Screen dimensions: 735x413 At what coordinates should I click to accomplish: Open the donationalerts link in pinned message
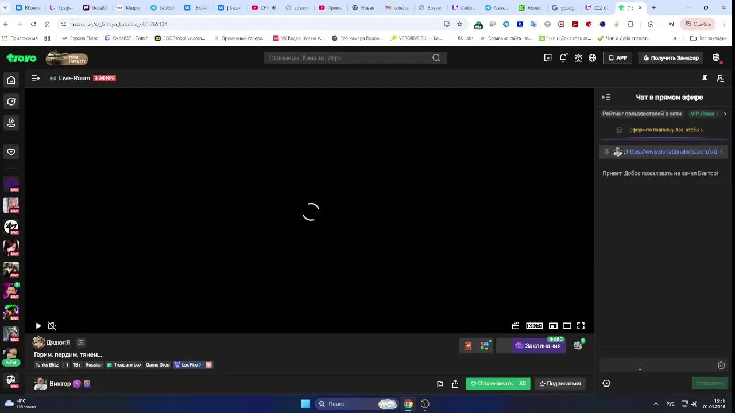[x=671, y=152]
